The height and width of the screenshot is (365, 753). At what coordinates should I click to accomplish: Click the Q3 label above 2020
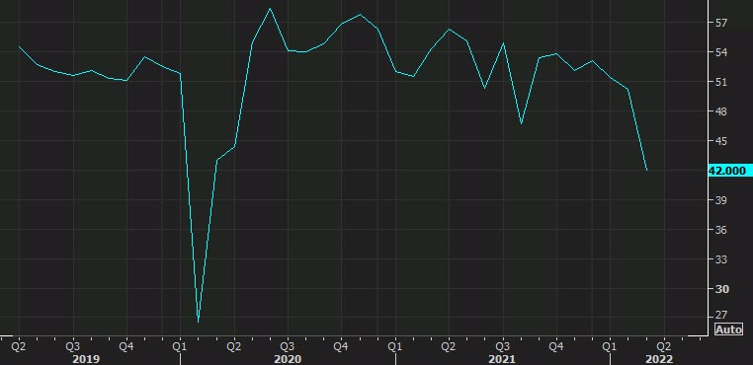click(288, 346)
